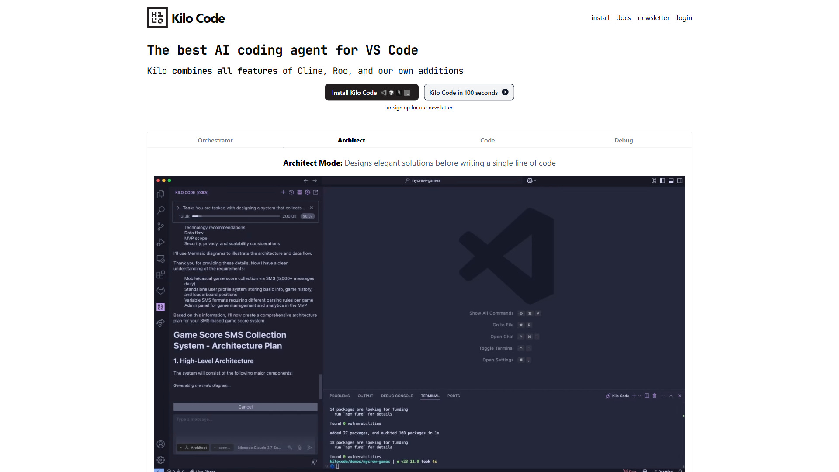839x472 pixels.
Task: Click the Customize Layout icon in the title bar
Action: [654, 180]
